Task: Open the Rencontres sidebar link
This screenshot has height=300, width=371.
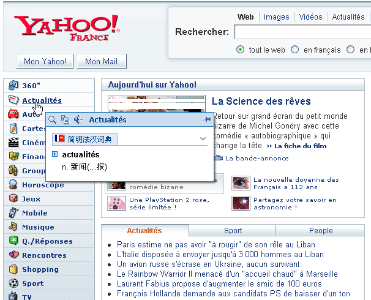Action: (44, 255)
